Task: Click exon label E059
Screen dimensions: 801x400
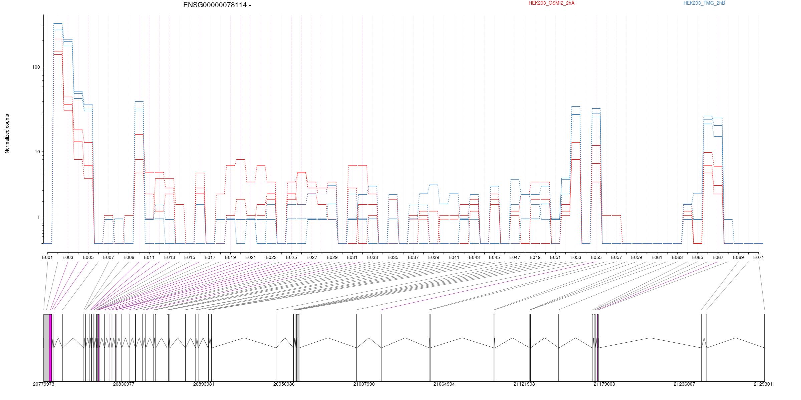Action: (637, 257)
